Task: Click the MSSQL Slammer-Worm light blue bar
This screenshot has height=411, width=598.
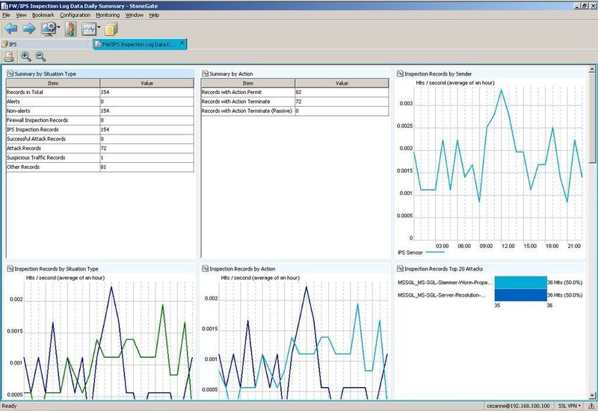Action: (x=520, y=282)
